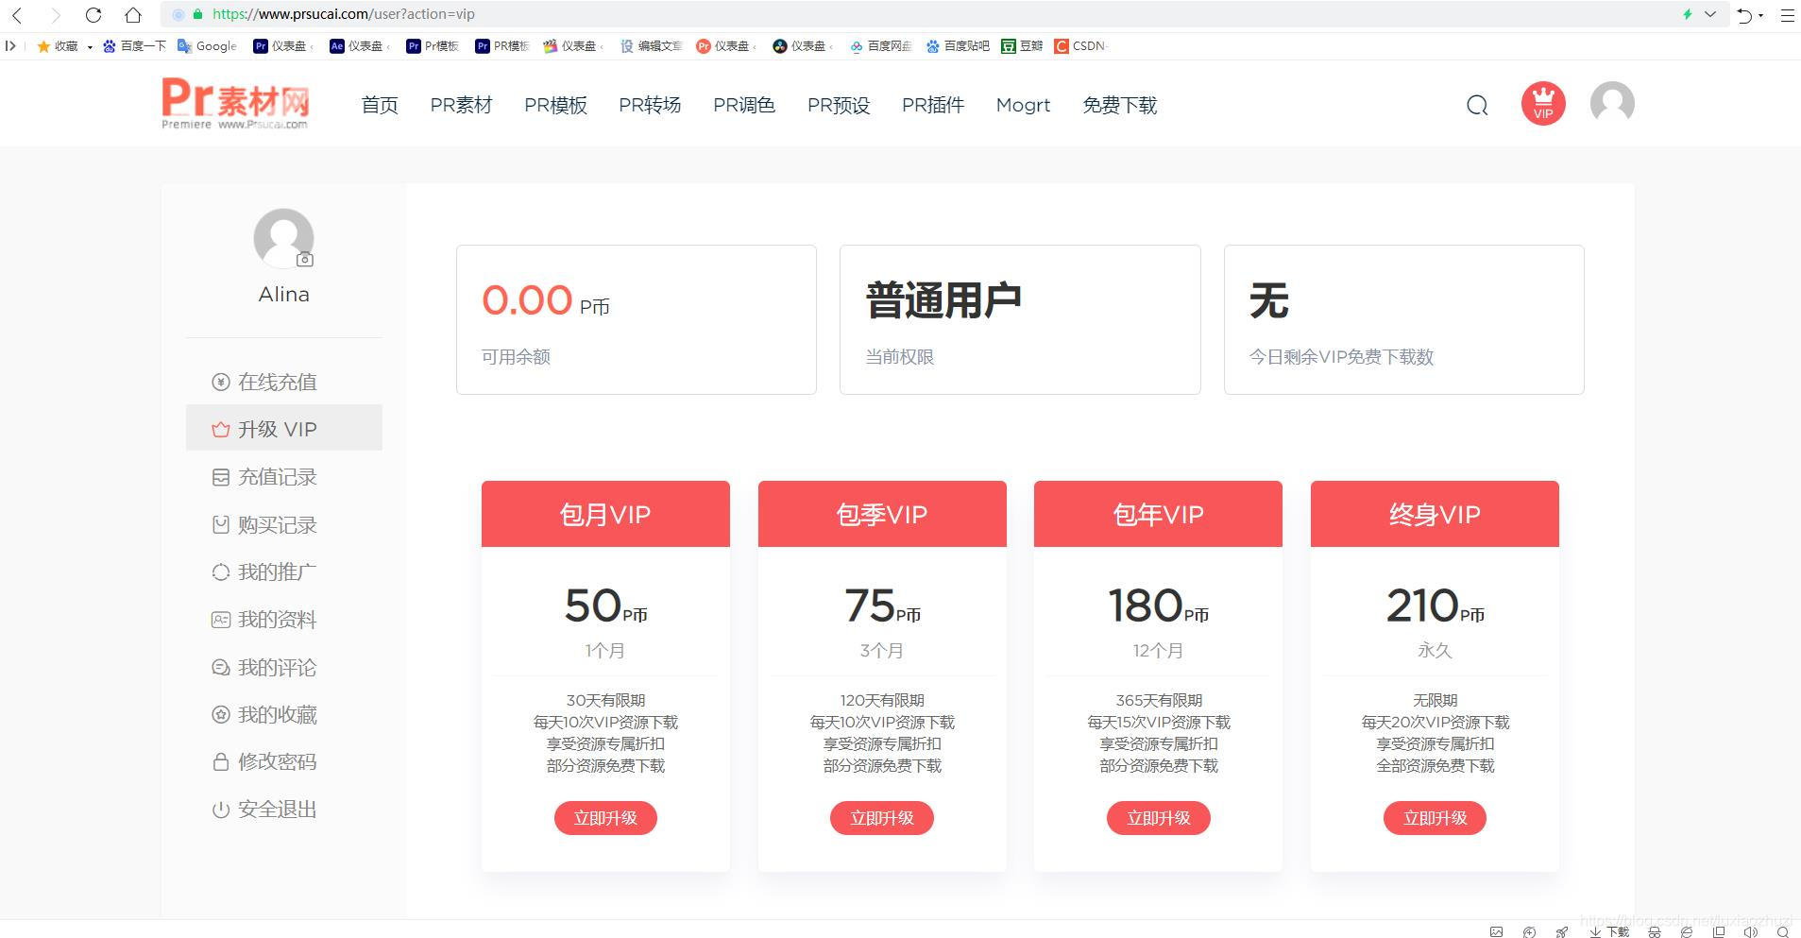
Task: Open 充值记录 in the sidebar
Action: click(x=284, y=477)
